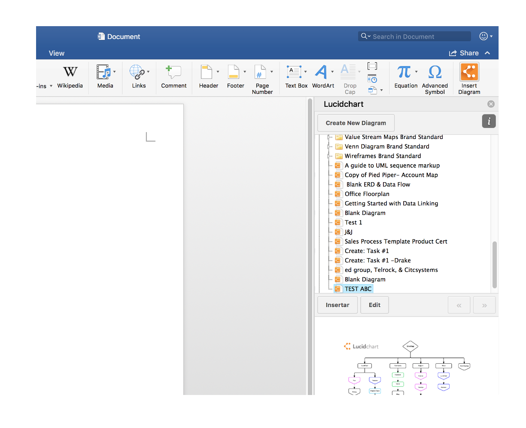The height and width of the screenshot is (428, 526).
Task: Select 'Getting Started with Data Linking'
Action: point(392,203)
